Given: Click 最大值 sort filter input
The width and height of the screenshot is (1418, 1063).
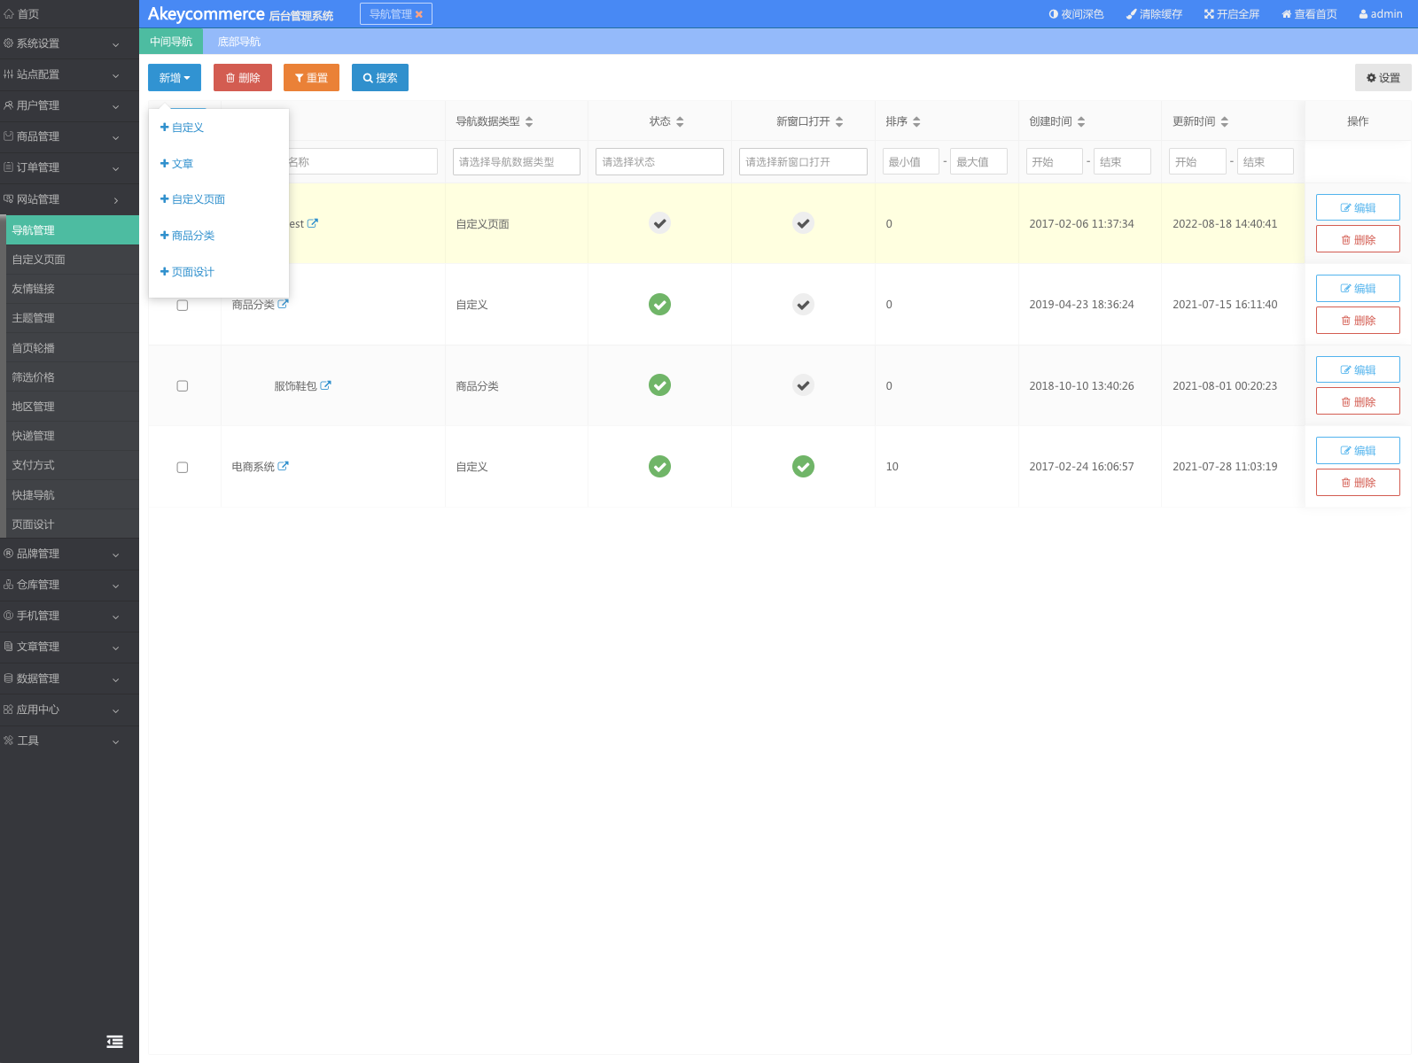Looking at the screenshot, I should click(978, 161).
